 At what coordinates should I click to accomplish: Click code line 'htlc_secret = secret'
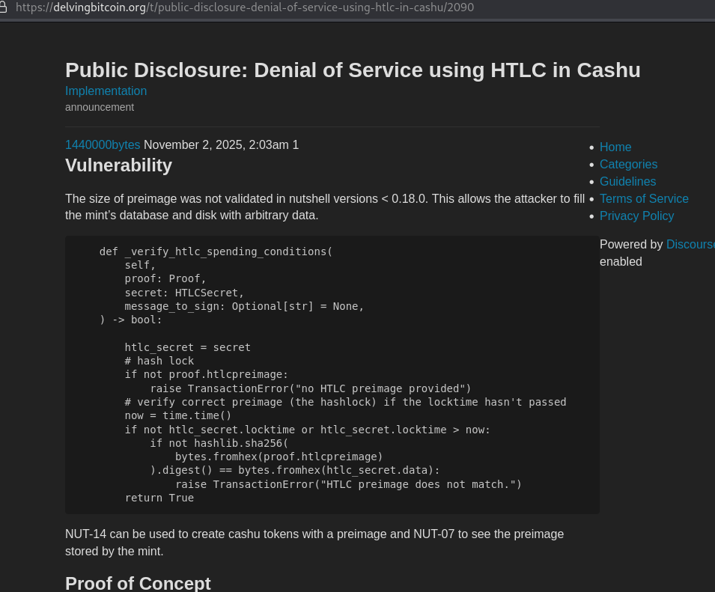tap(187, 347)
